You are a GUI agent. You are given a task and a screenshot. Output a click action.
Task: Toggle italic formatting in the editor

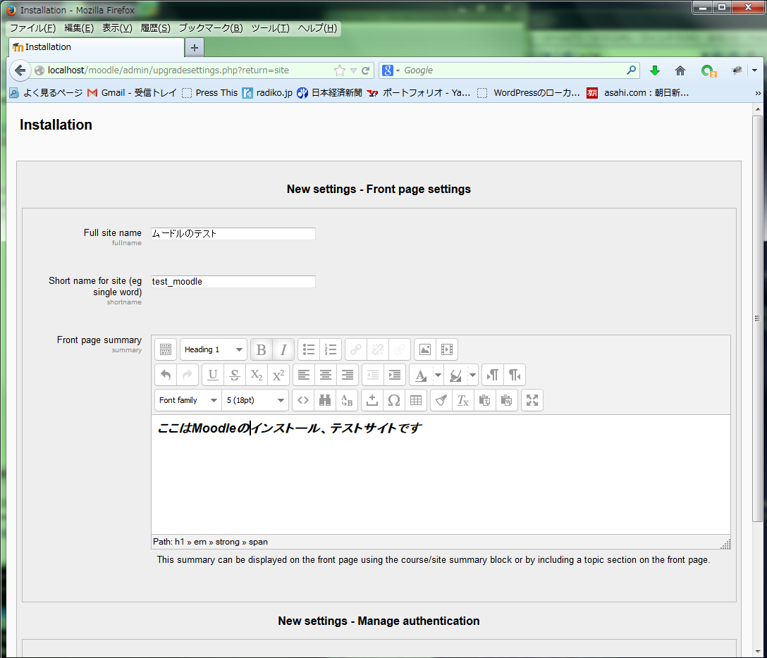click(x=283, y=349)
